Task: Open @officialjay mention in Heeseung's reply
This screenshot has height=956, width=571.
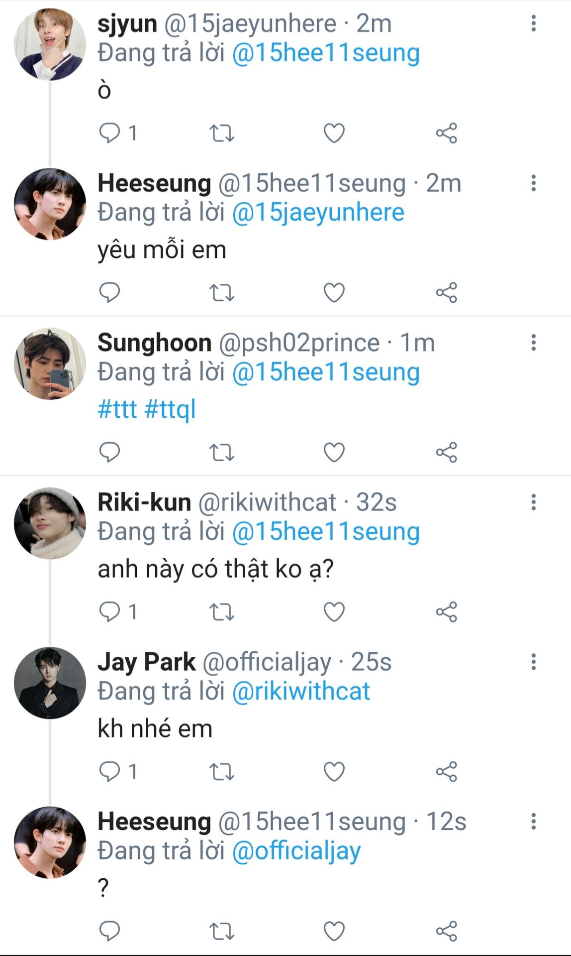Action: point(296,851)
